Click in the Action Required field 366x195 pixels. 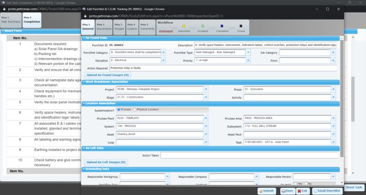[223, 68]
